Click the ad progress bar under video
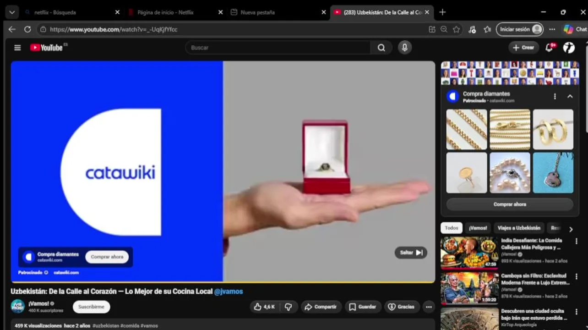588x330 pixels. tap(223, 282)
